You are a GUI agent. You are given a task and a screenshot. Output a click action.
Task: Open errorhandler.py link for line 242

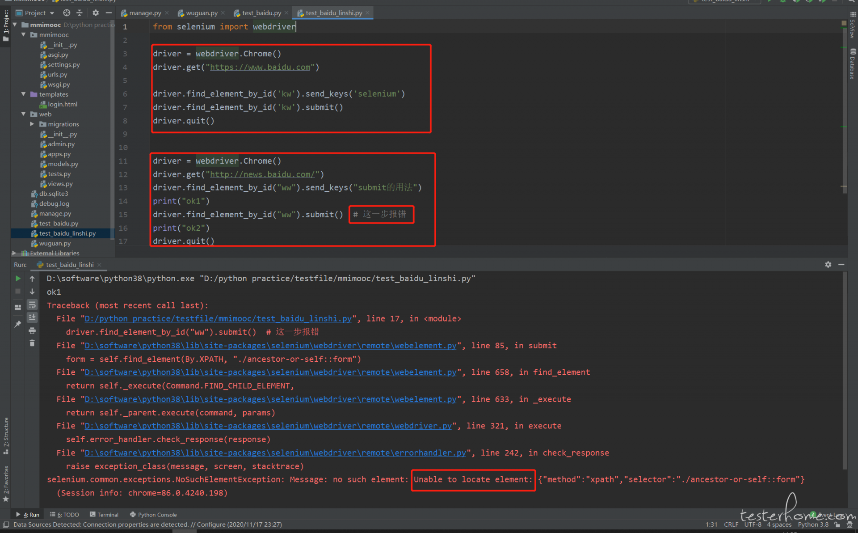[275, 453]
